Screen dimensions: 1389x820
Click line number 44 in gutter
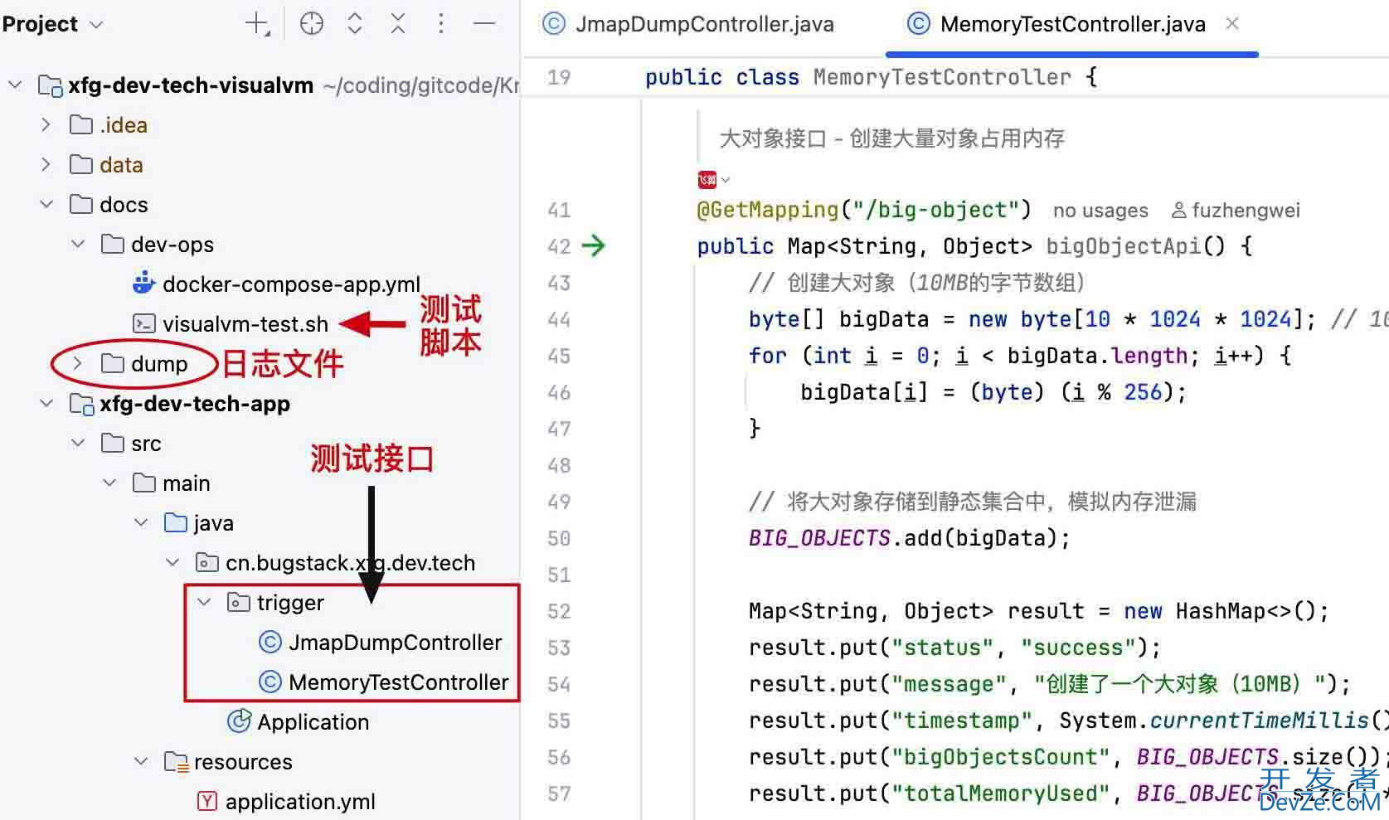559,319
